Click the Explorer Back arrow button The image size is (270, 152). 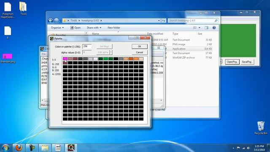point(51,21)
